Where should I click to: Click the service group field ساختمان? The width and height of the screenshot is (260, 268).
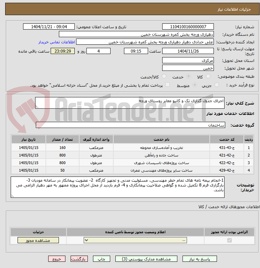point(131,125)
